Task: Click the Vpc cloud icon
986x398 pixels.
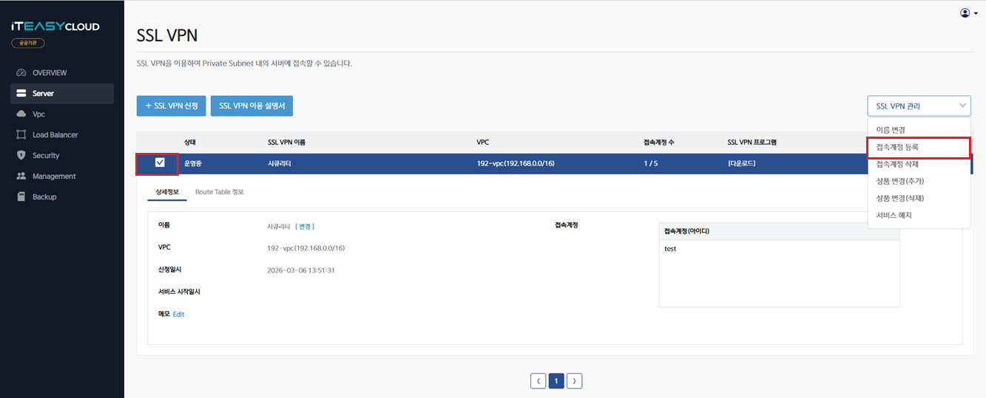Action: (x=21, y=114)
